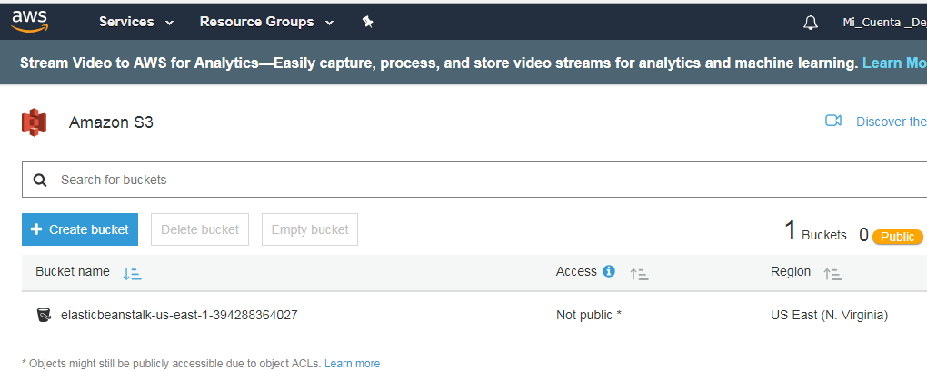Click the Create bucket button
Screen dimensions: 927x371
(x=80, y=229)
